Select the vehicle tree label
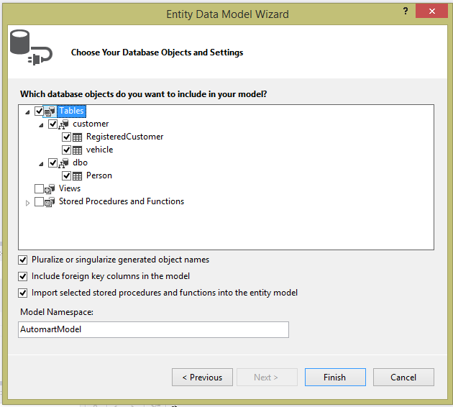 tap(100, 150)
